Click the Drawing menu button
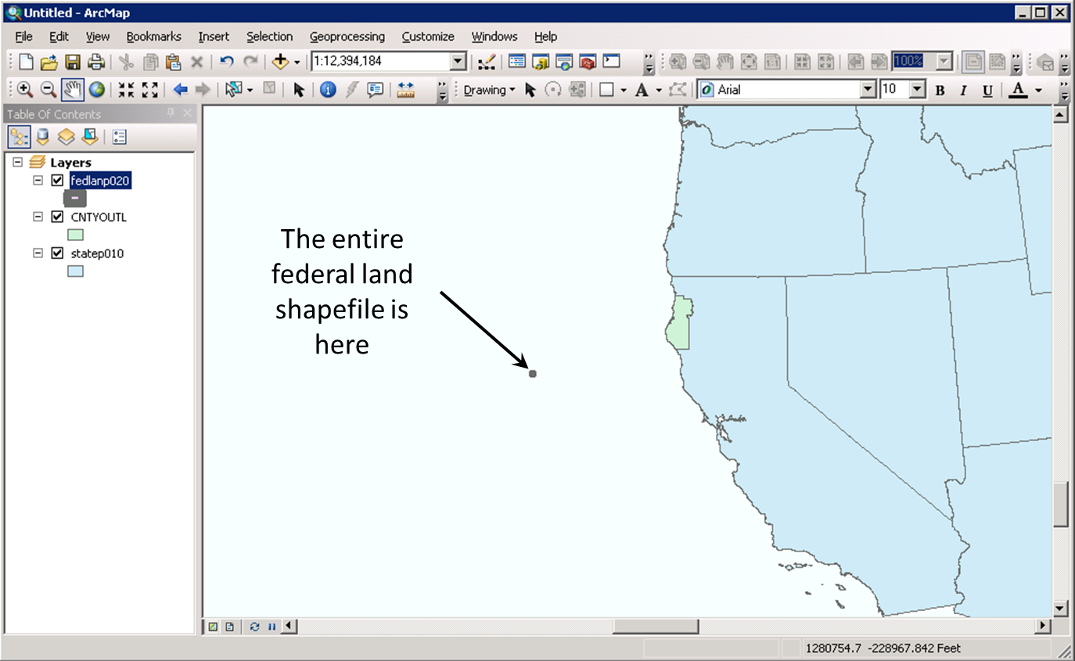This screenshot has height=661, width=1075. click(x=489, y=90)
